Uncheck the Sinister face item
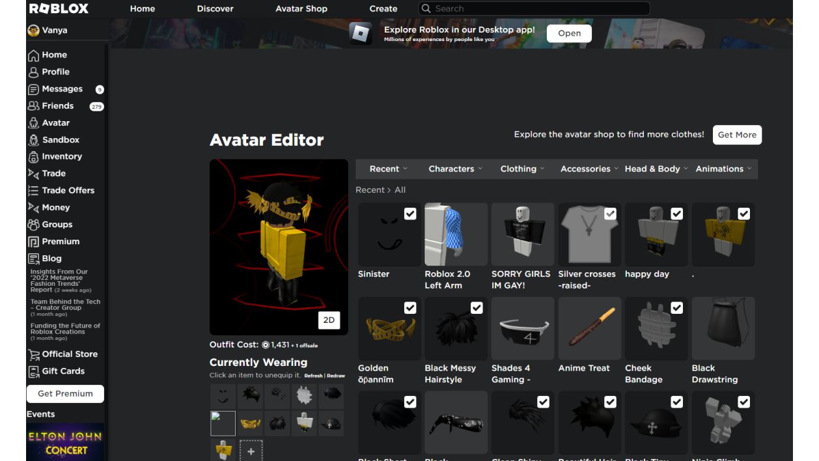Viewport: 819px width, 461px height. (410, 214)
